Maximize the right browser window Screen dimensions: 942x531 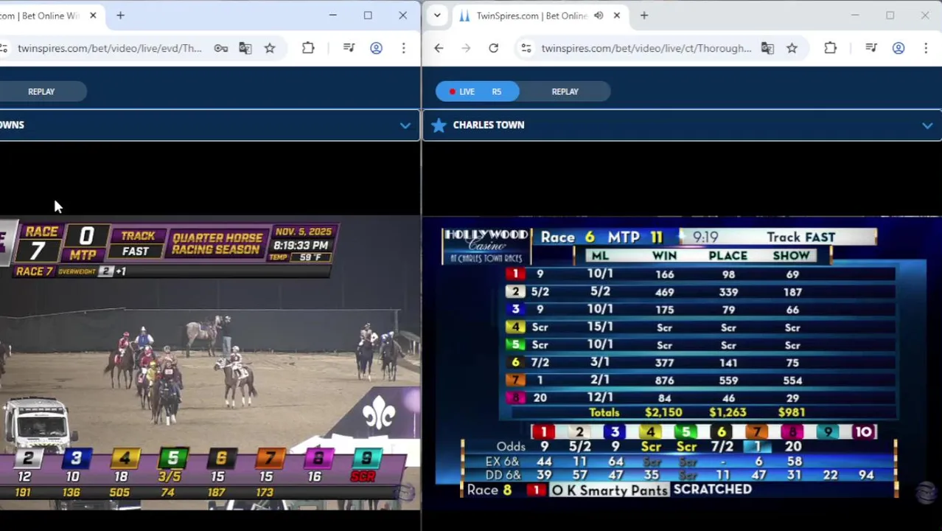click(x=890, y=15)
